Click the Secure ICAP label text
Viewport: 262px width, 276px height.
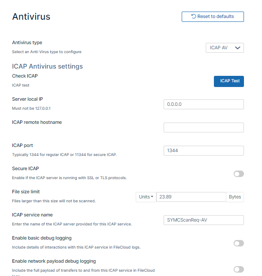click(x=26, y=168)
